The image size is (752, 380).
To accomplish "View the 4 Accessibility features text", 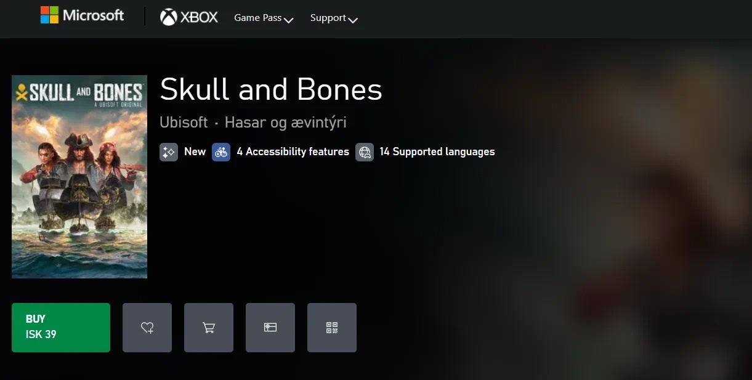I will (293, 152).
